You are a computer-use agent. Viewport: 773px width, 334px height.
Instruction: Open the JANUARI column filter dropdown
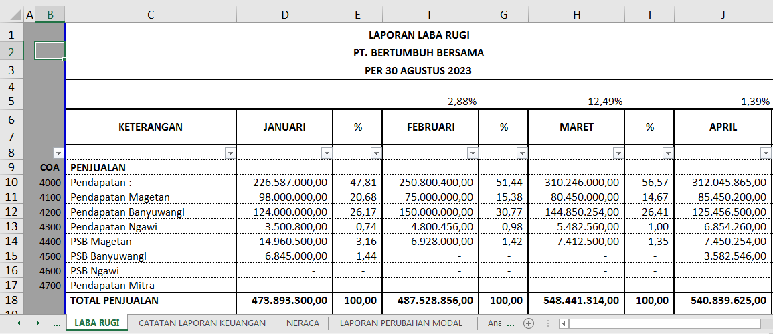(327, 153)
